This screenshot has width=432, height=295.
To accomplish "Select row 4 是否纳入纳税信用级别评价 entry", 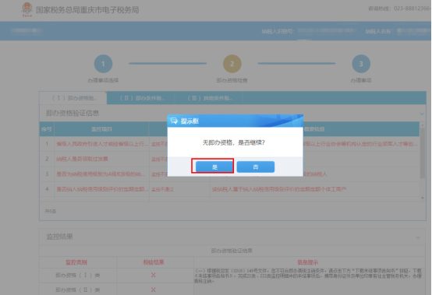I will pyautogui.click(x=102, y=189).
